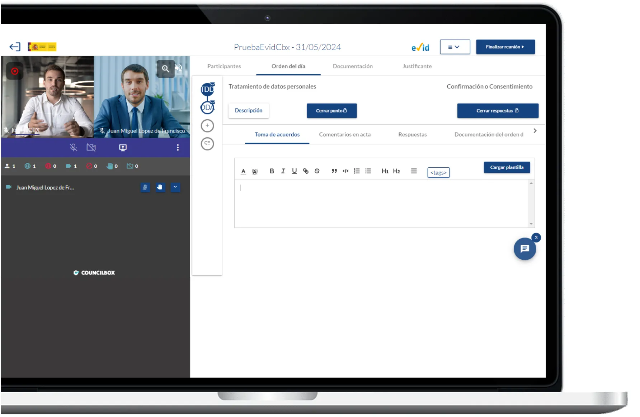This screenshot has width=640, height=417.
Task: Open the Comentarios en acta tab
Action: 344,135
